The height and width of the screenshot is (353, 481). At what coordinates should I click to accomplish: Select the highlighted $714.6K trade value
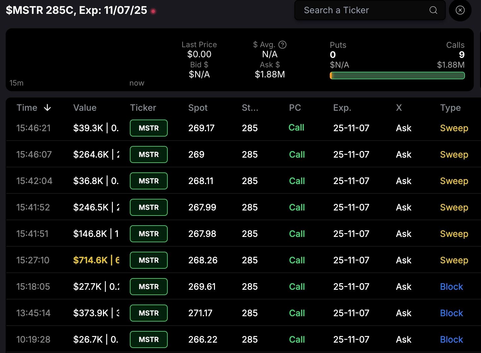click(x=96, y=260)
